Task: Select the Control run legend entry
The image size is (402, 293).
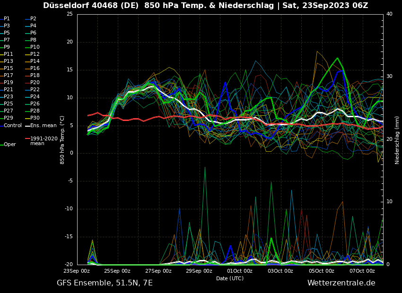Action: (13, 126)
